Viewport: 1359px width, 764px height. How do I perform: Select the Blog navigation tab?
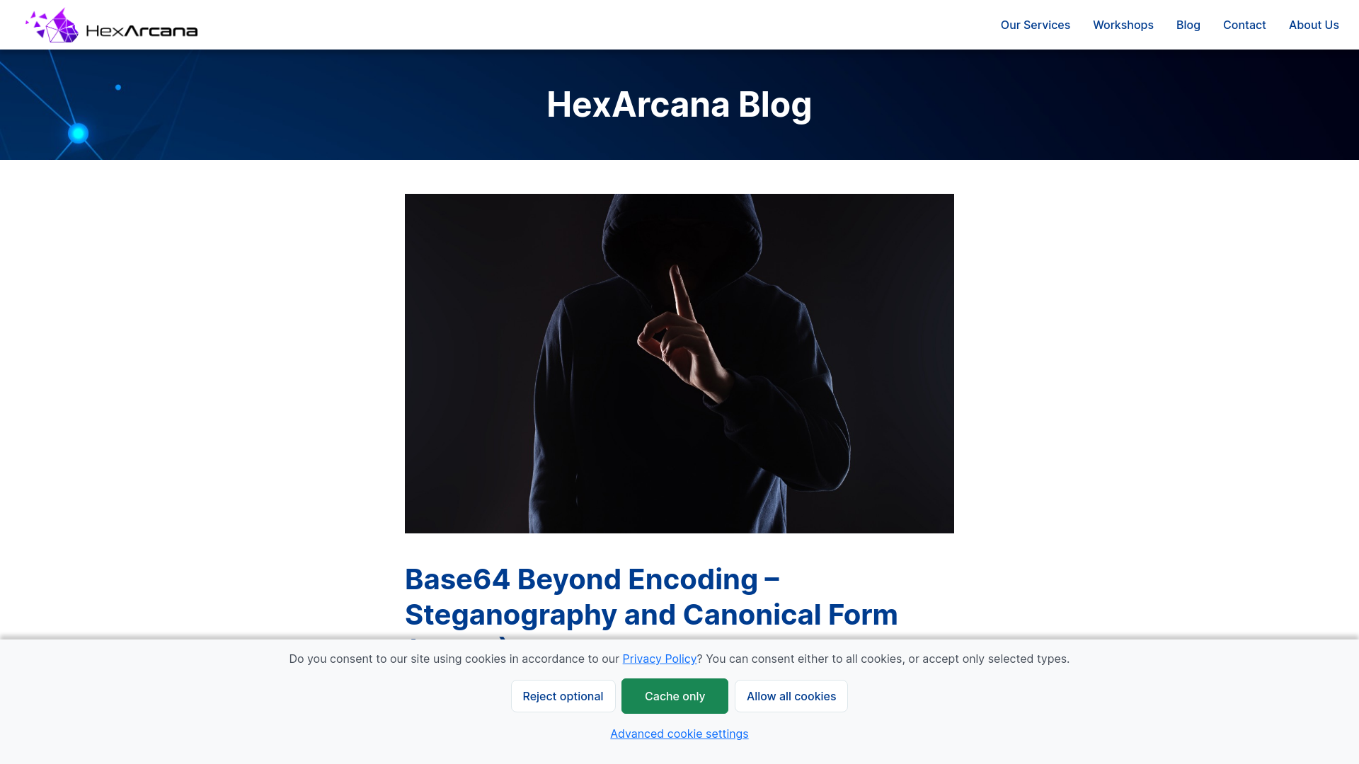tap(1188, 24)
